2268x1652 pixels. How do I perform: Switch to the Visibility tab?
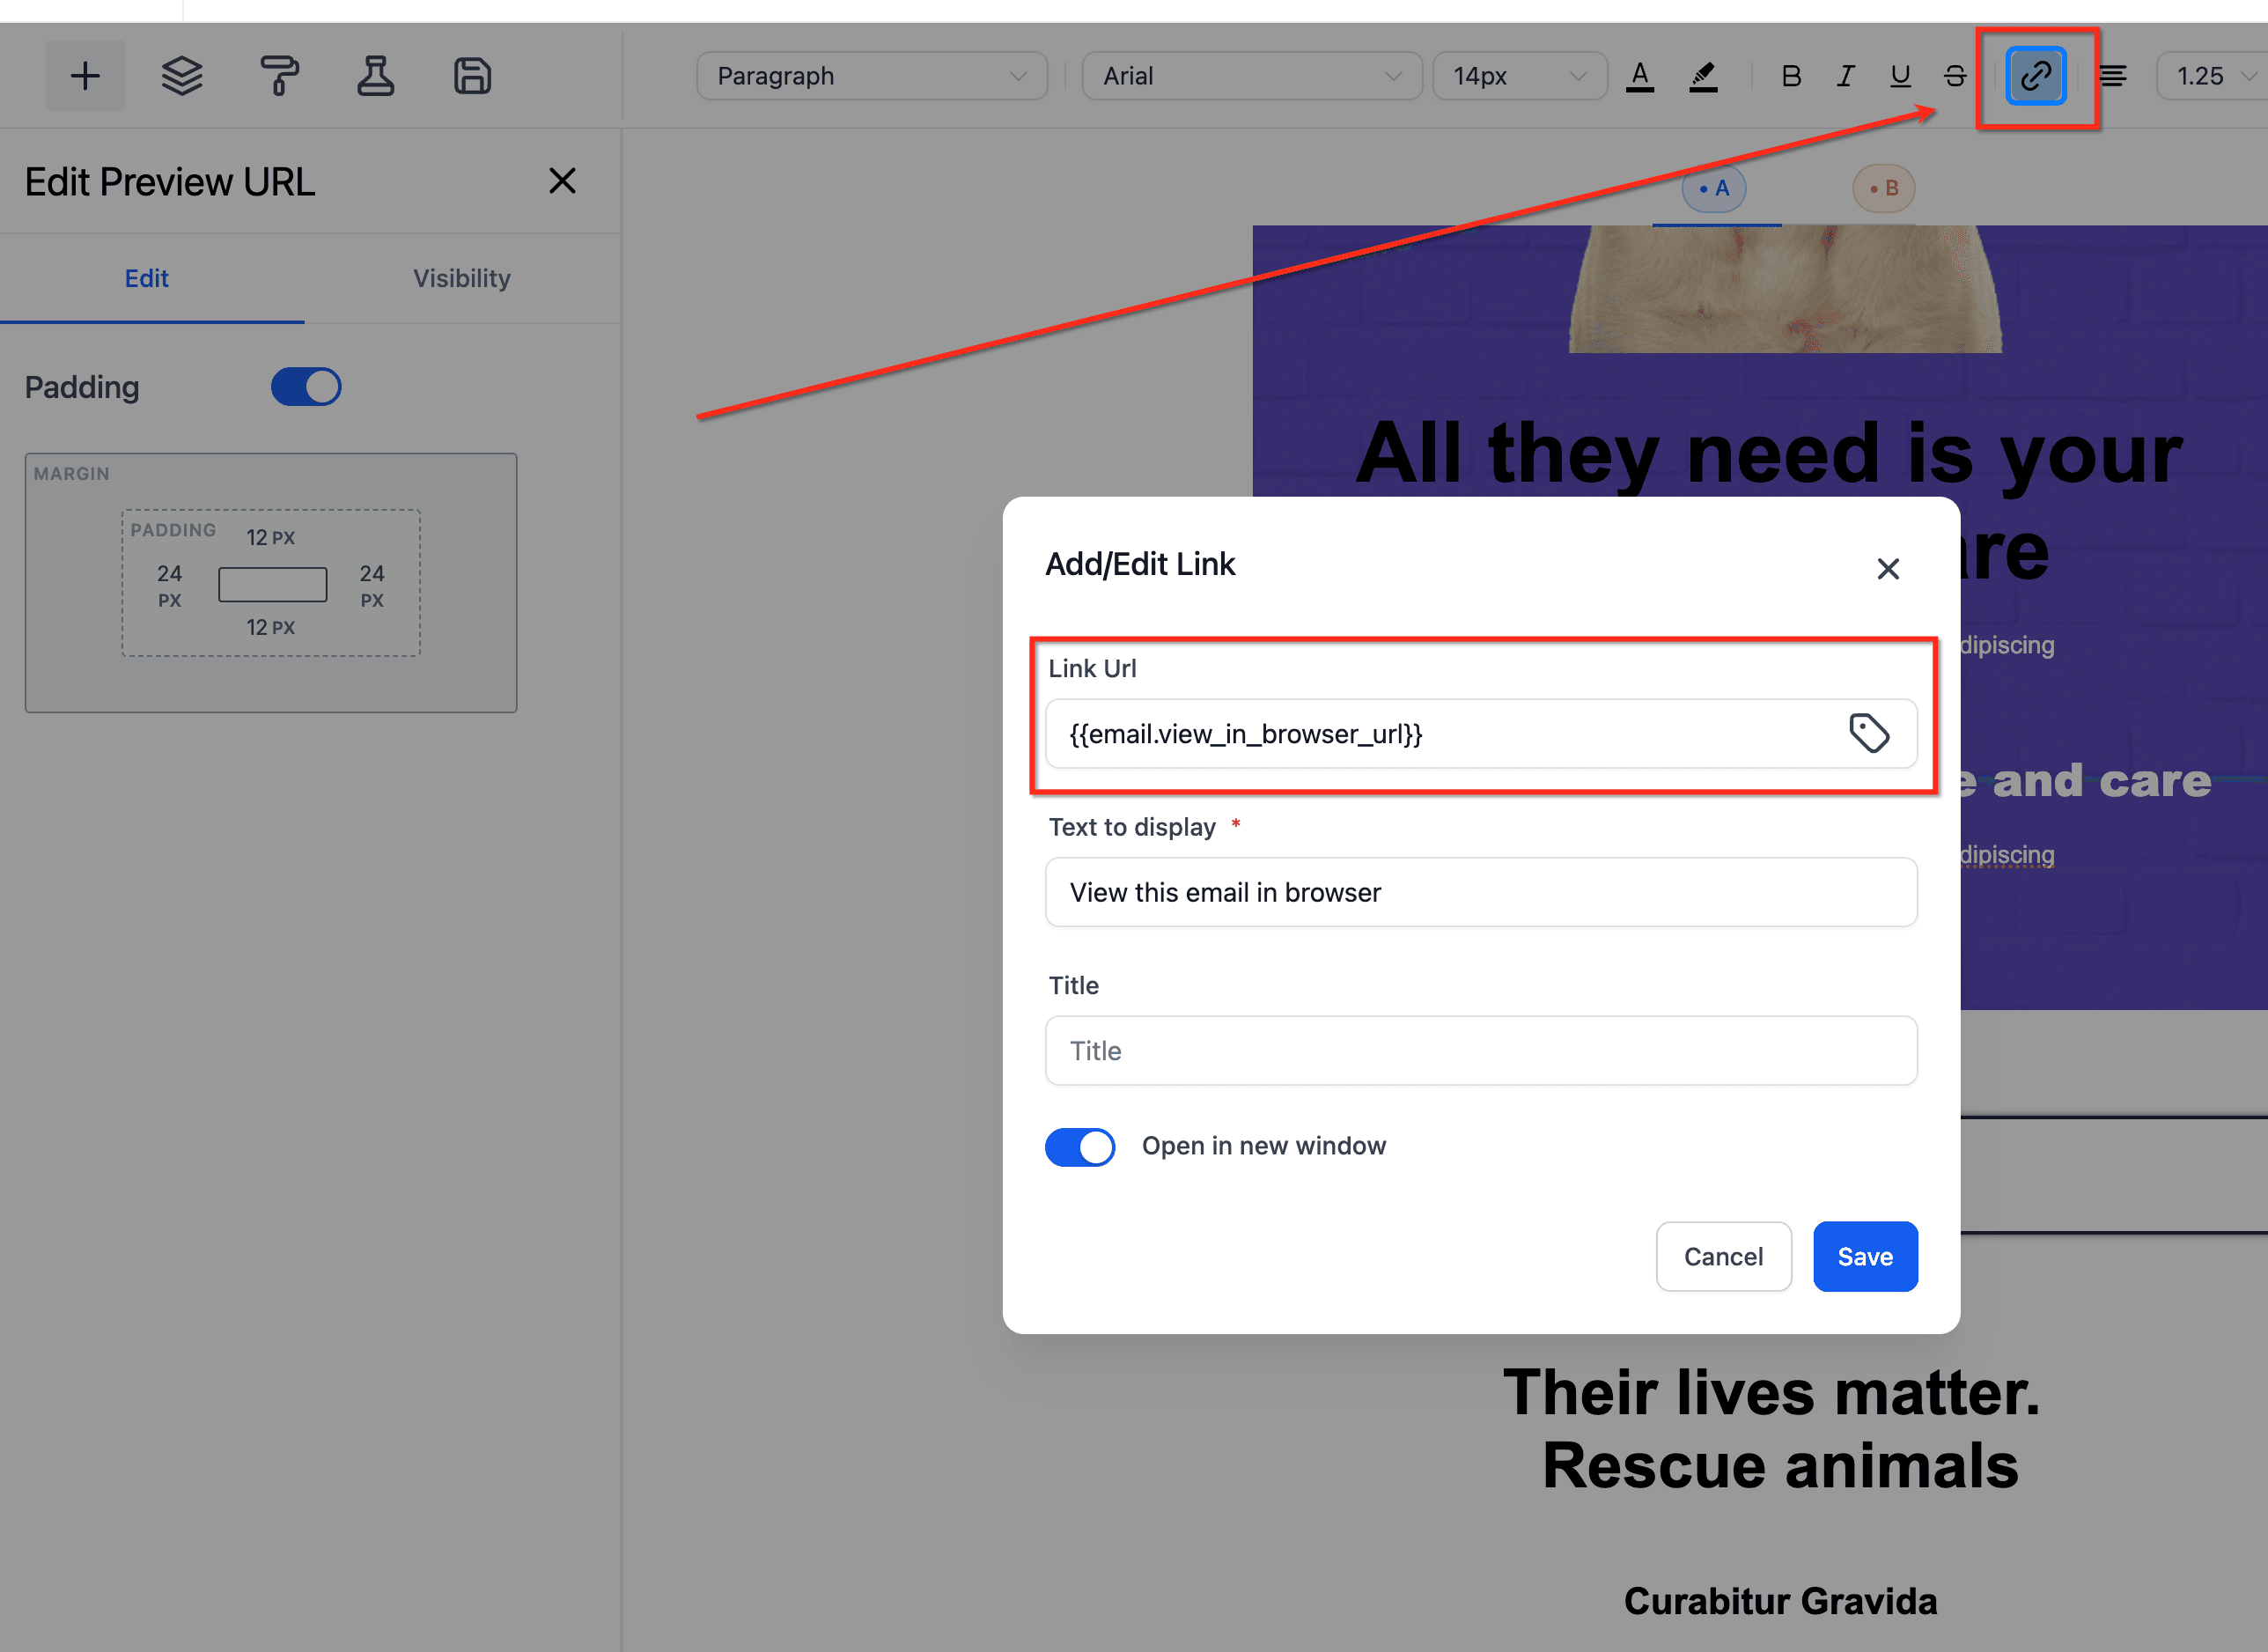[462, 278]
